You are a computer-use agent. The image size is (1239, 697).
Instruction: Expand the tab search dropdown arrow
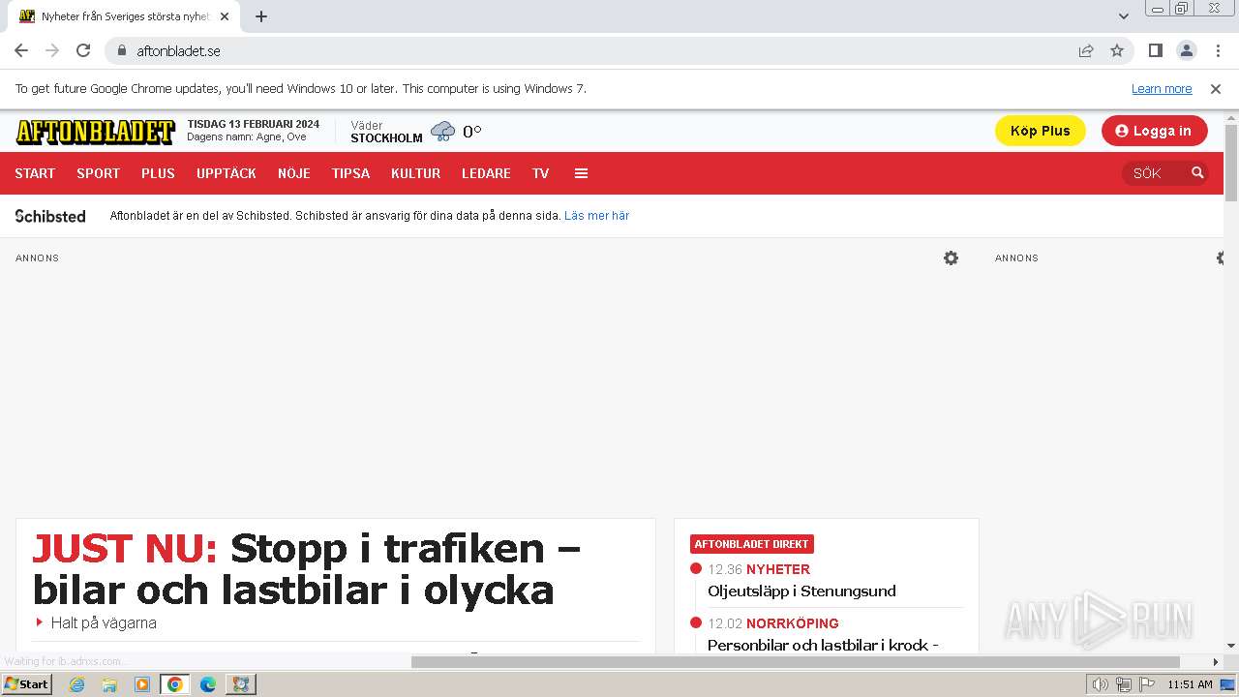[1124, 16]
